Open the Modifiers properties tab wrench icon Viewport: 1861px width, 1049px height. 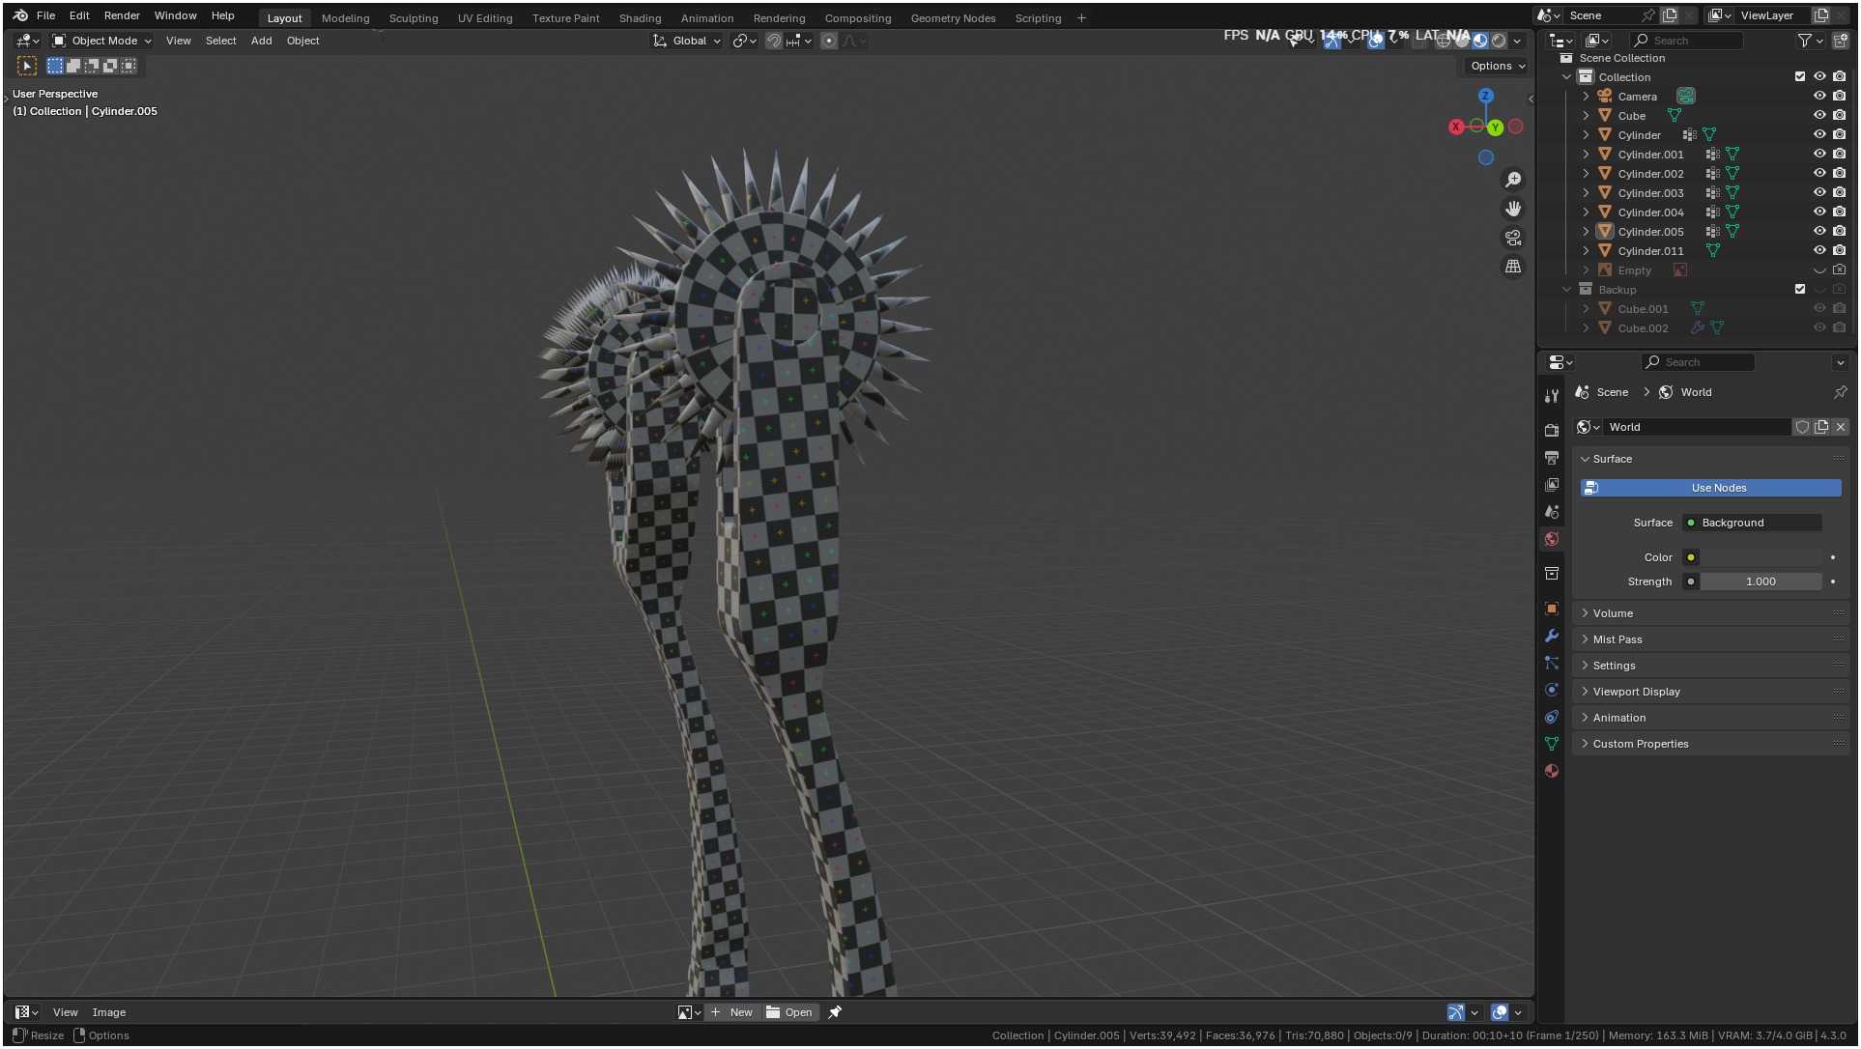(x=1551, y=636)
